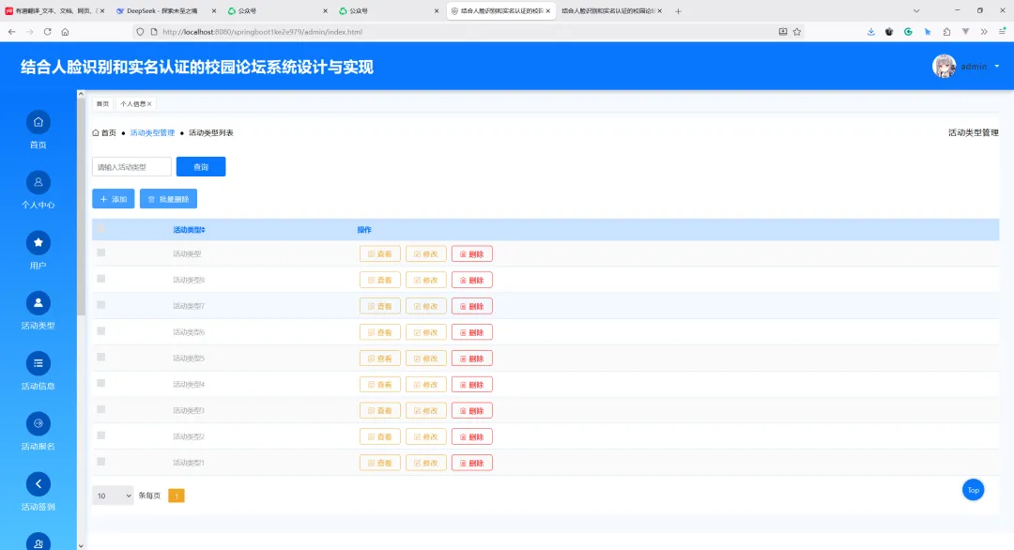The image size is (1014, 550).
Task: Open 个人中心 in the sidebar
Action: [x=38, y=190]
